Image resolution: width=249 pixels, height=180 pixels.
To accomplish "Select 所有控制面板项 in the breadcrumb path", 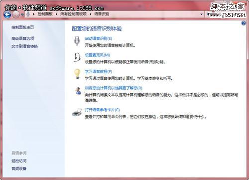I will tap(73, 14).
